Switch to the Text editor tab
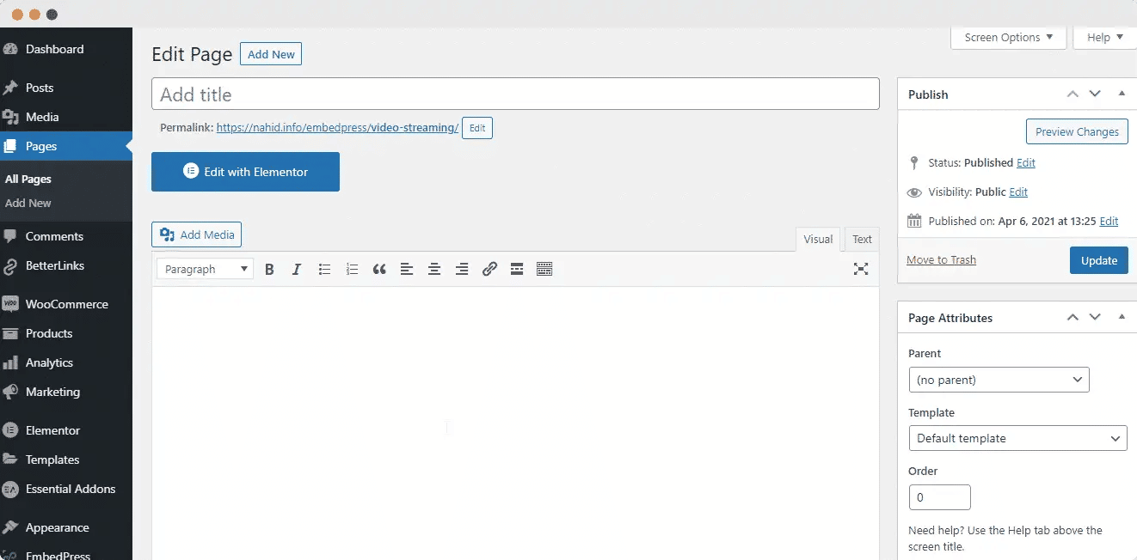Viewport: 1137px width, 560px height. (x=861, y=239)
